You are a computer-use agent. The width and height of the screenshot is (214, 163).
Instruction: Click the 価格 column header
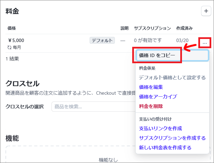tap(12, 28)
